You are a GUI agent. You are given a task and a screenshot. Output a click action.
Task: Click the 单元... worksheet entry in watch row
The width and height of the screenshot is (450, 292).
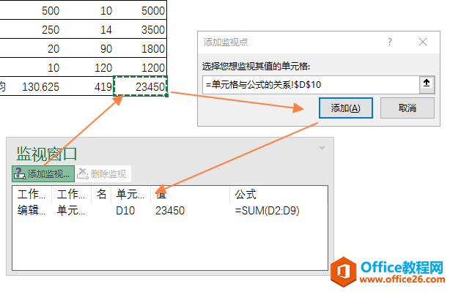(70, 211)
